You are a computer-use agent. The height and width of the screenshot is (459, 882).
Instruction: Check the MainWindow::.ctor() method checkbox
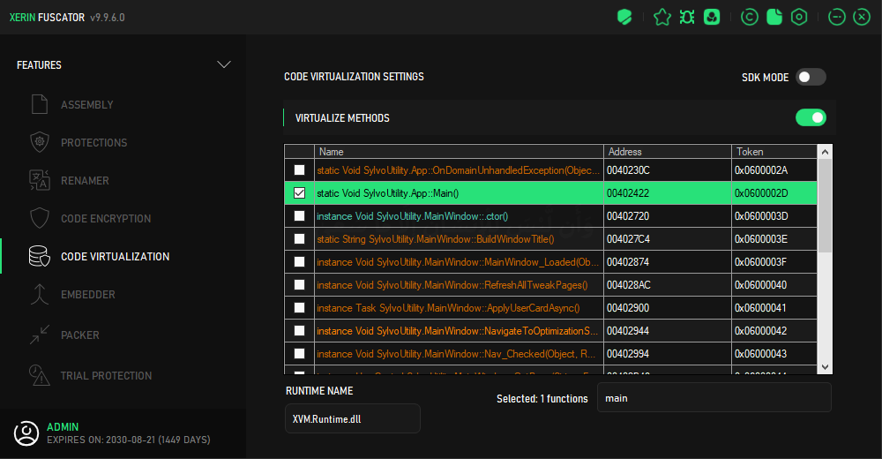[x=299, y=216]
